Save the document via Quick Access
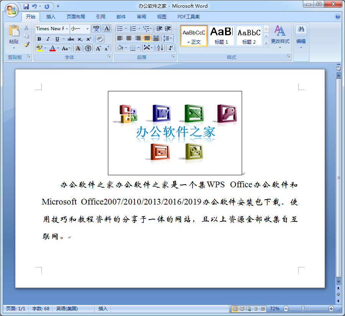This screenshot has width=345, height=316. (x=26, y=7)
